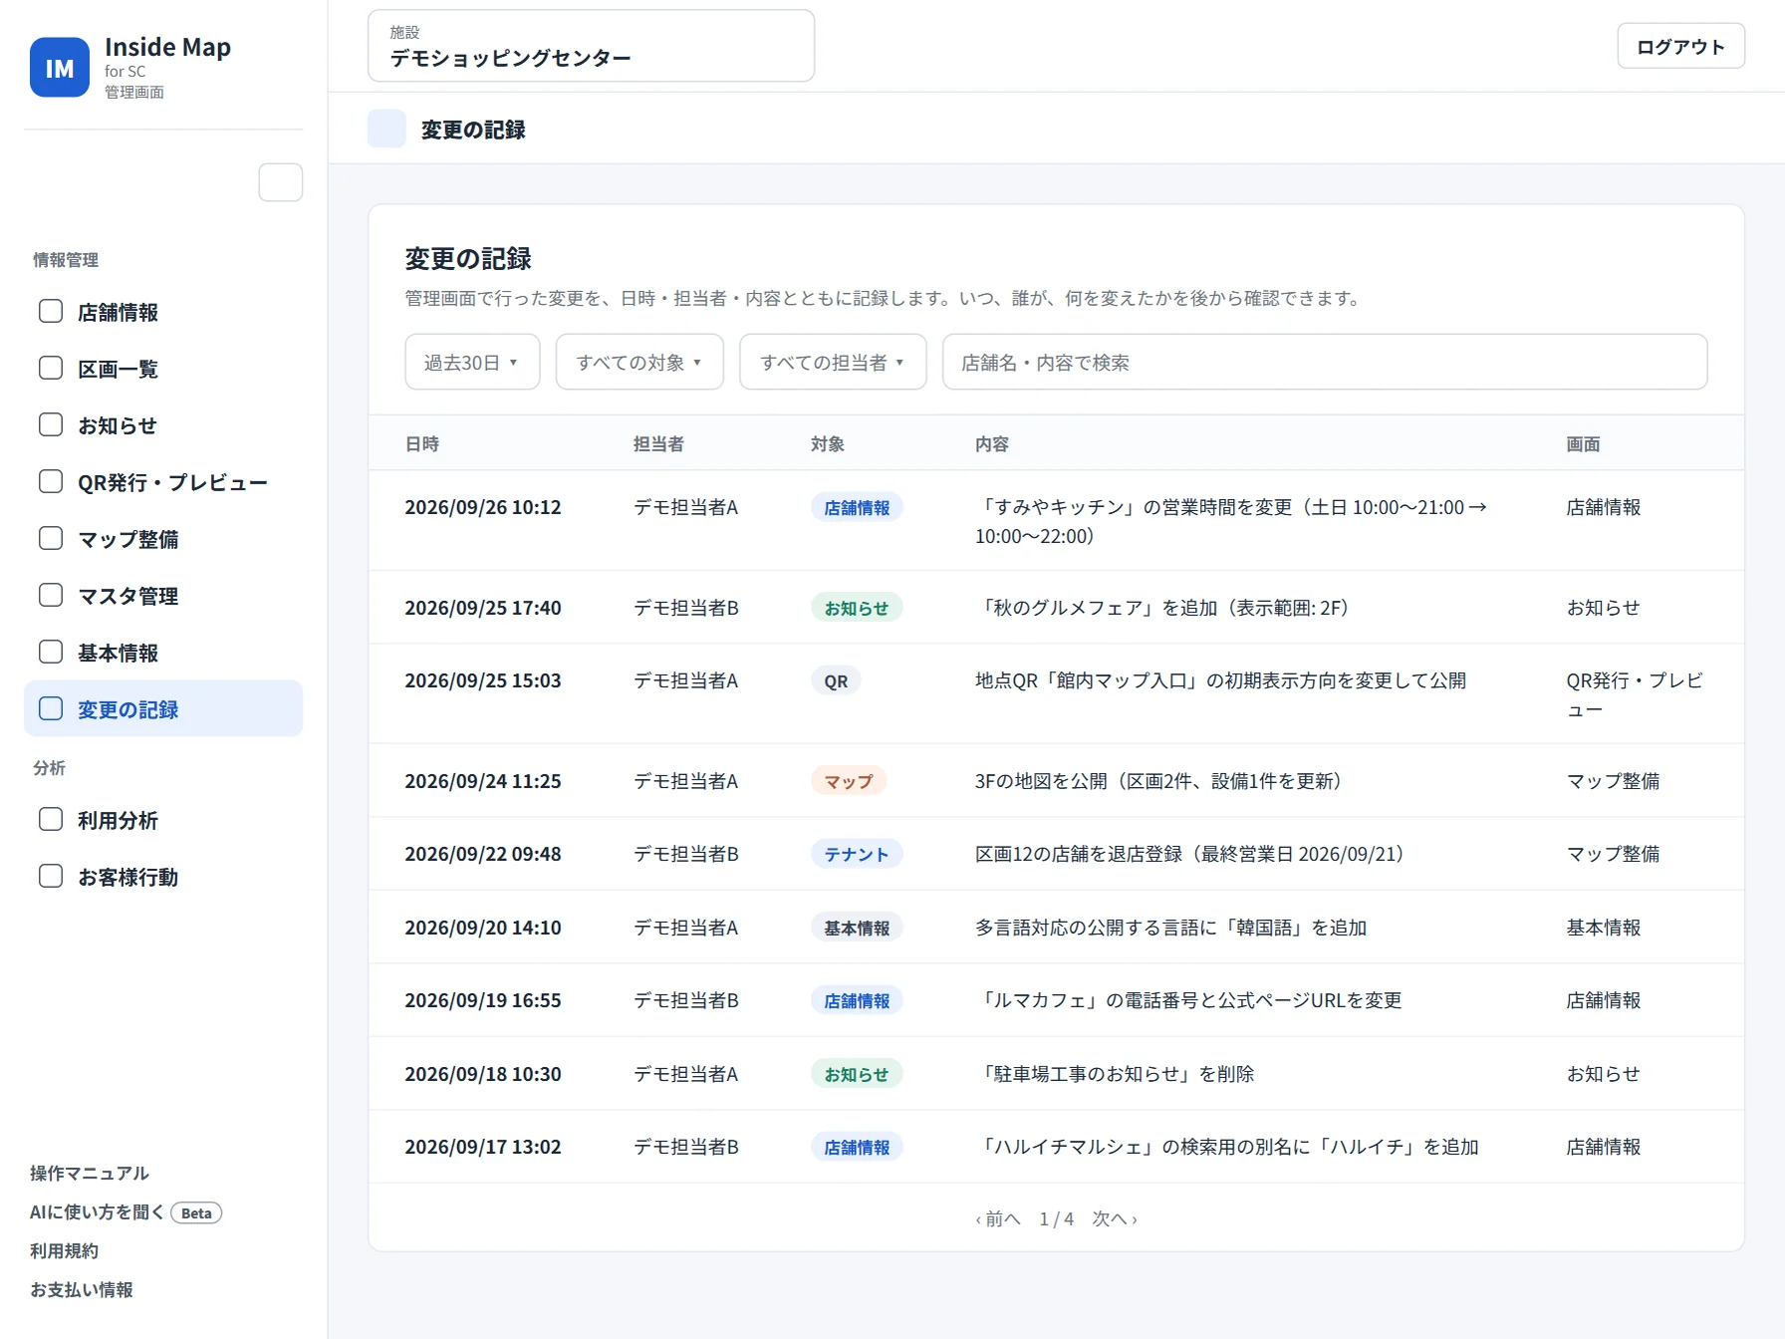
Task: Click the ログアウト button
Action: tap(1680, 46)
